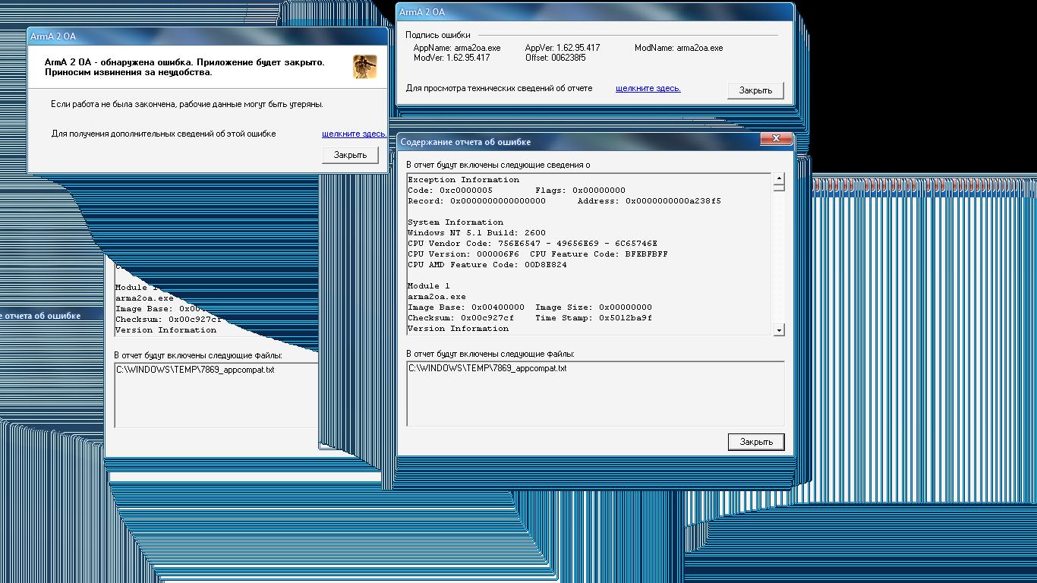Screen dimensions: 1037x583
Task: Click "arma2oa.exe" under Module 1 in the front error report window
Action: 437,297
